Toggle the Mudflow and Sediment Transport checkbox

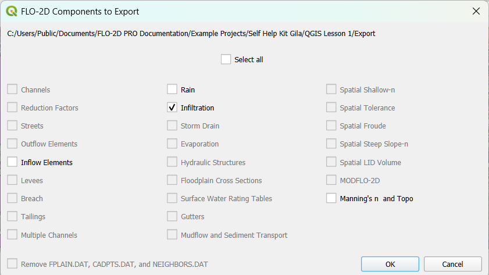click(172, 235)
